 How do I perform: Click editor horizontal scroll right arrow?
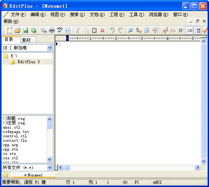(x=197, y=167)
